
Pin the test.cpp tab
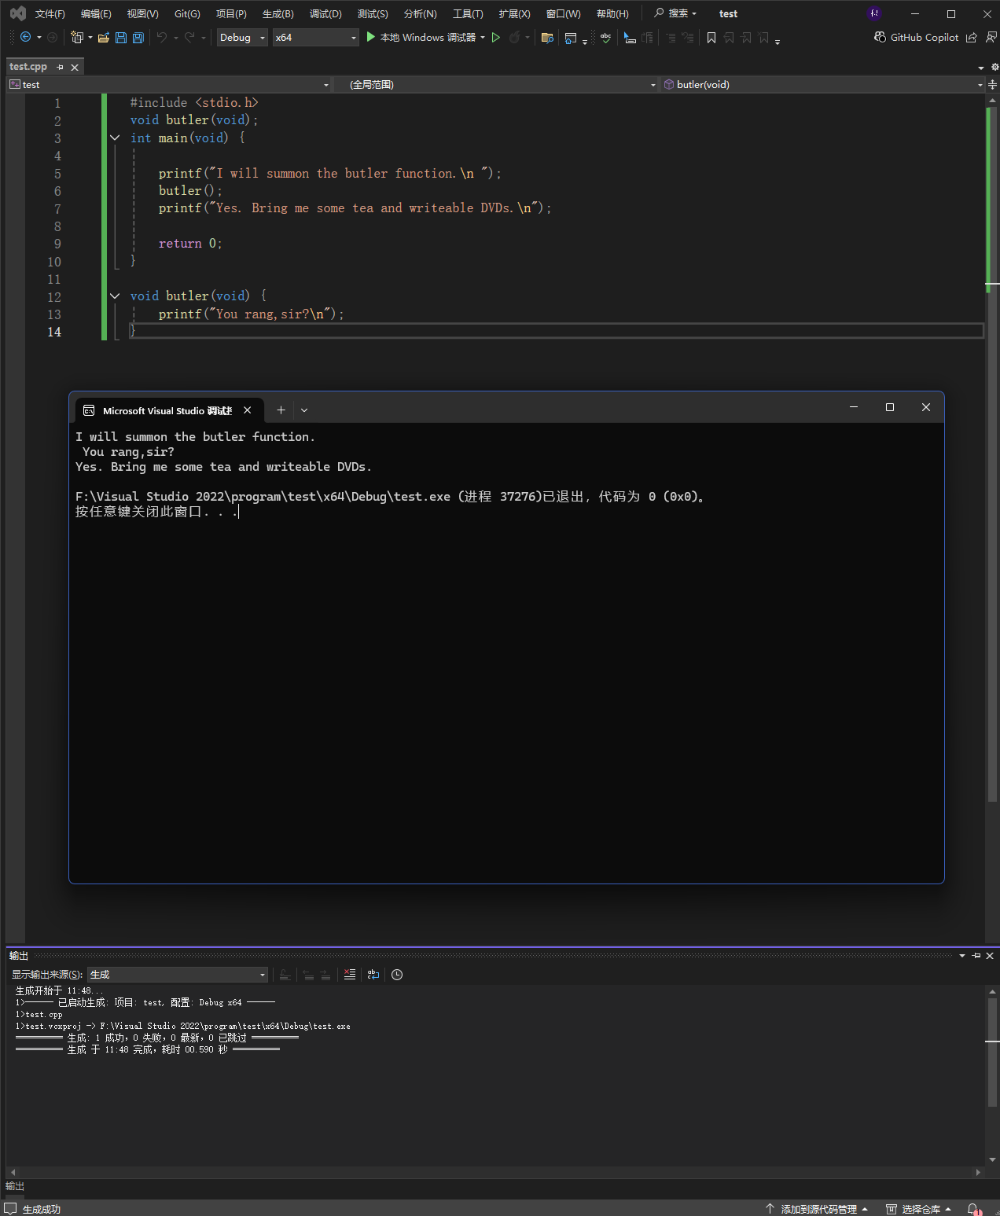(x=61, y=67)
